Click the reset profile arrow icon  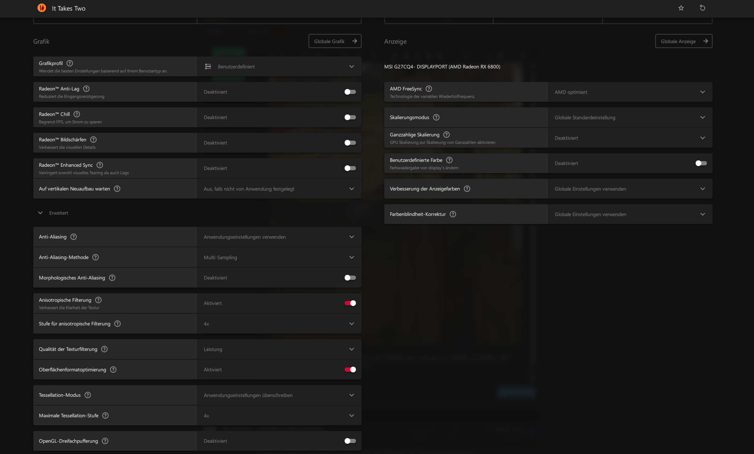pos(702,8)
